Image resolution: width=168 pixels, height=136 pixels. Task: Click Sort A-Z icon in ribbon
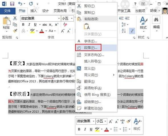point(124,31)
